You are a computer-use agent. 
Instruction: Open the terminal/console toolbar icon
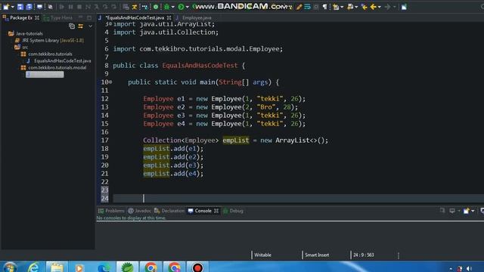pos(40,7)
